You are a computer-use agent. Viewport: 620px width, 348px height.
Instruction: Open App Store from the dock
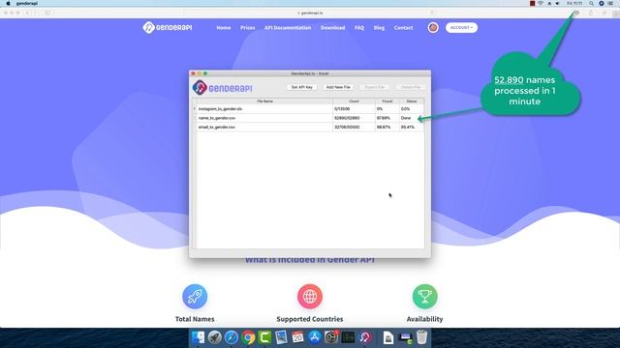[x=314, y=337]
